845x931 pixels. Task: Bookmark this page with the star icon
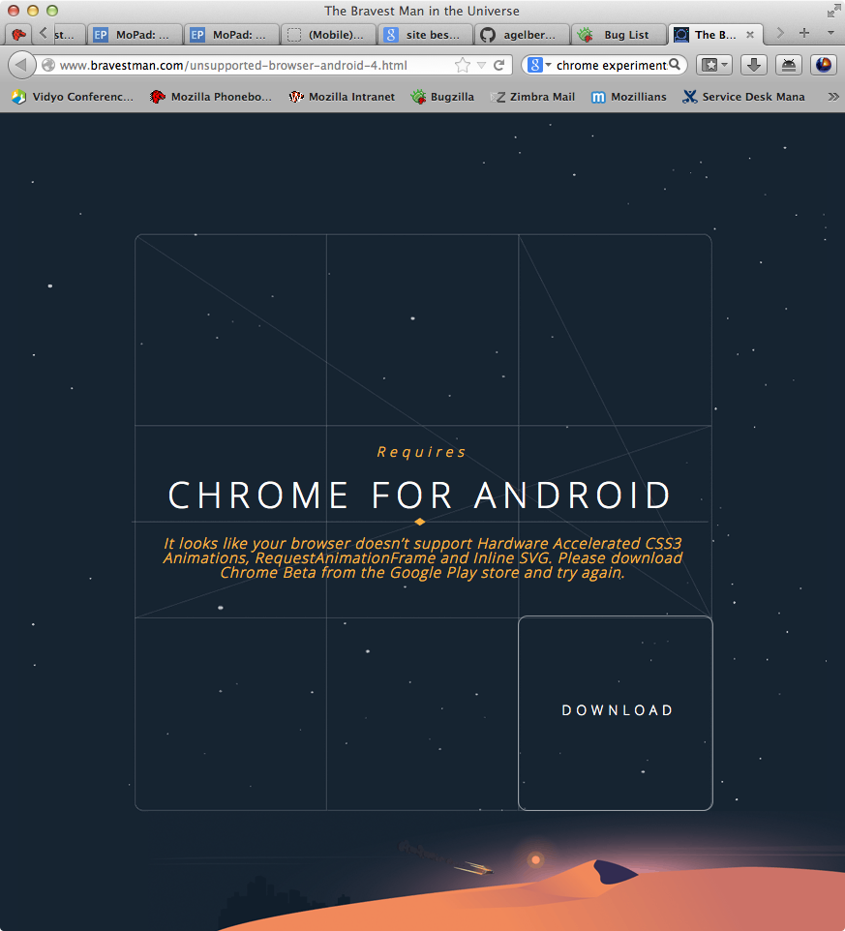(463, 66)
